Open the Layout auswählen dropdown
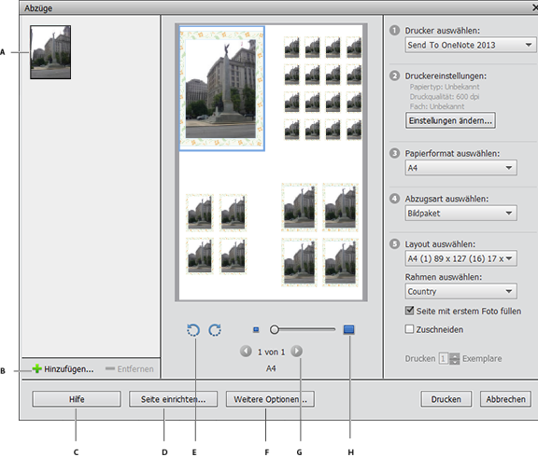The height and width of the screenshot is (457, 538). tap(460, 258)
